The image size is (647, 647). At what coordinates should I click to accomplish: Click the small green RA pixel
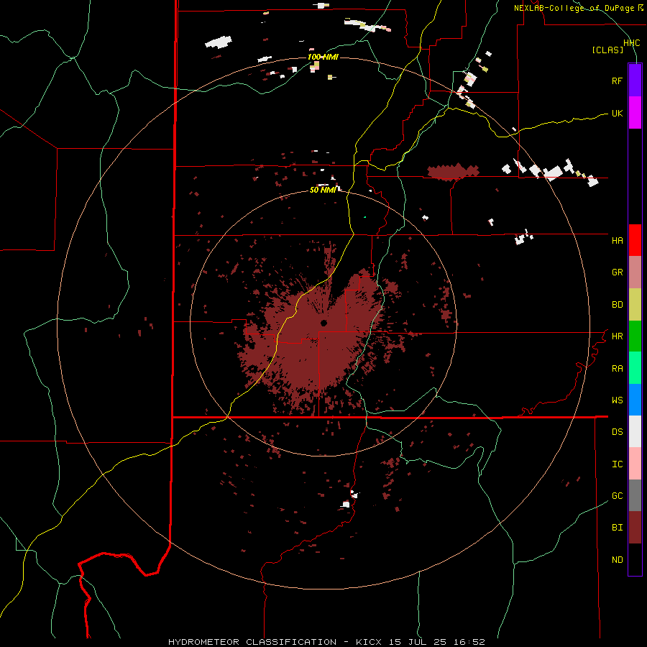click(x=364, y=217)
